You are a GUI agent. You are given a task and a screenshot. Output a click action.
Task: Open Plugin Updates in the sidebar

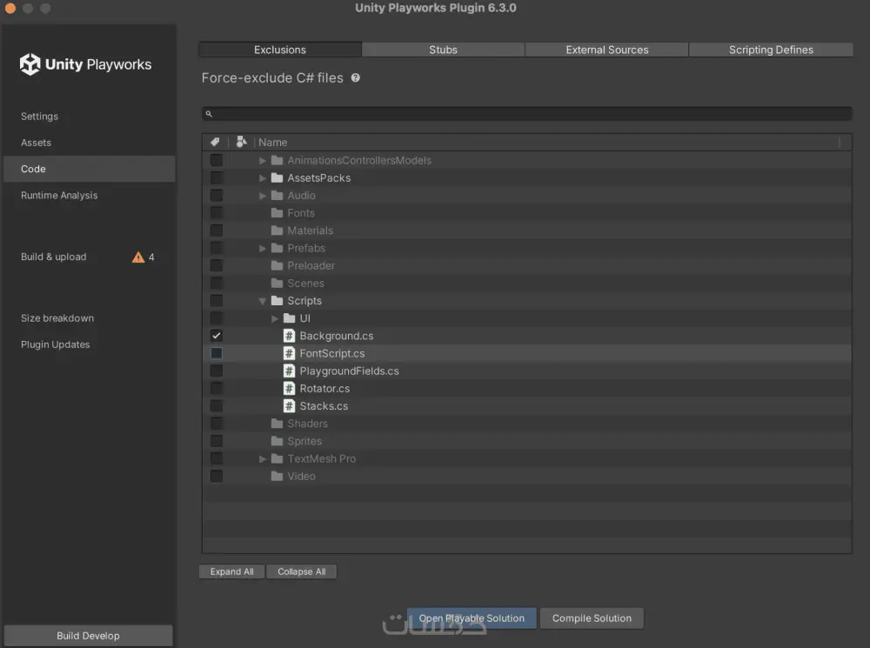tap(89, 344)
